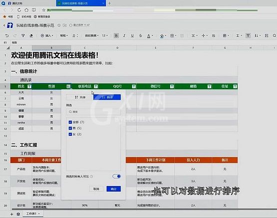Undo the last action in toolbar
Screen dimensions: 277x218
[7, 35]
